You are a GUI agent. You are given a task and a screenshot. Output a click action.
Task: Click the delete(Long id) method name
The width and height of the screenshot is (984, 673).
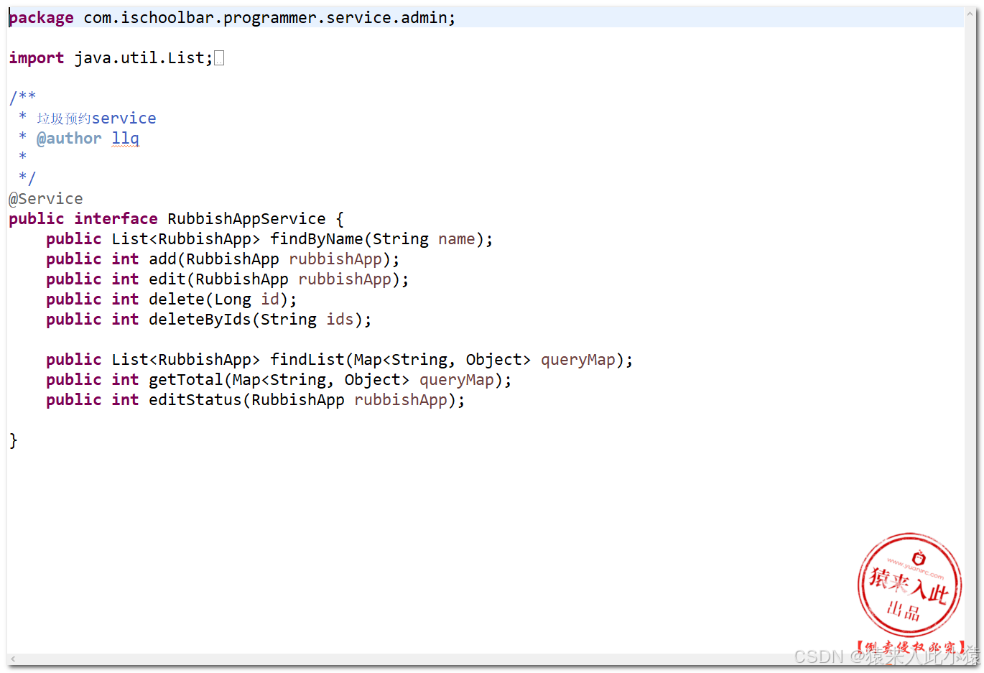(177, 300)
